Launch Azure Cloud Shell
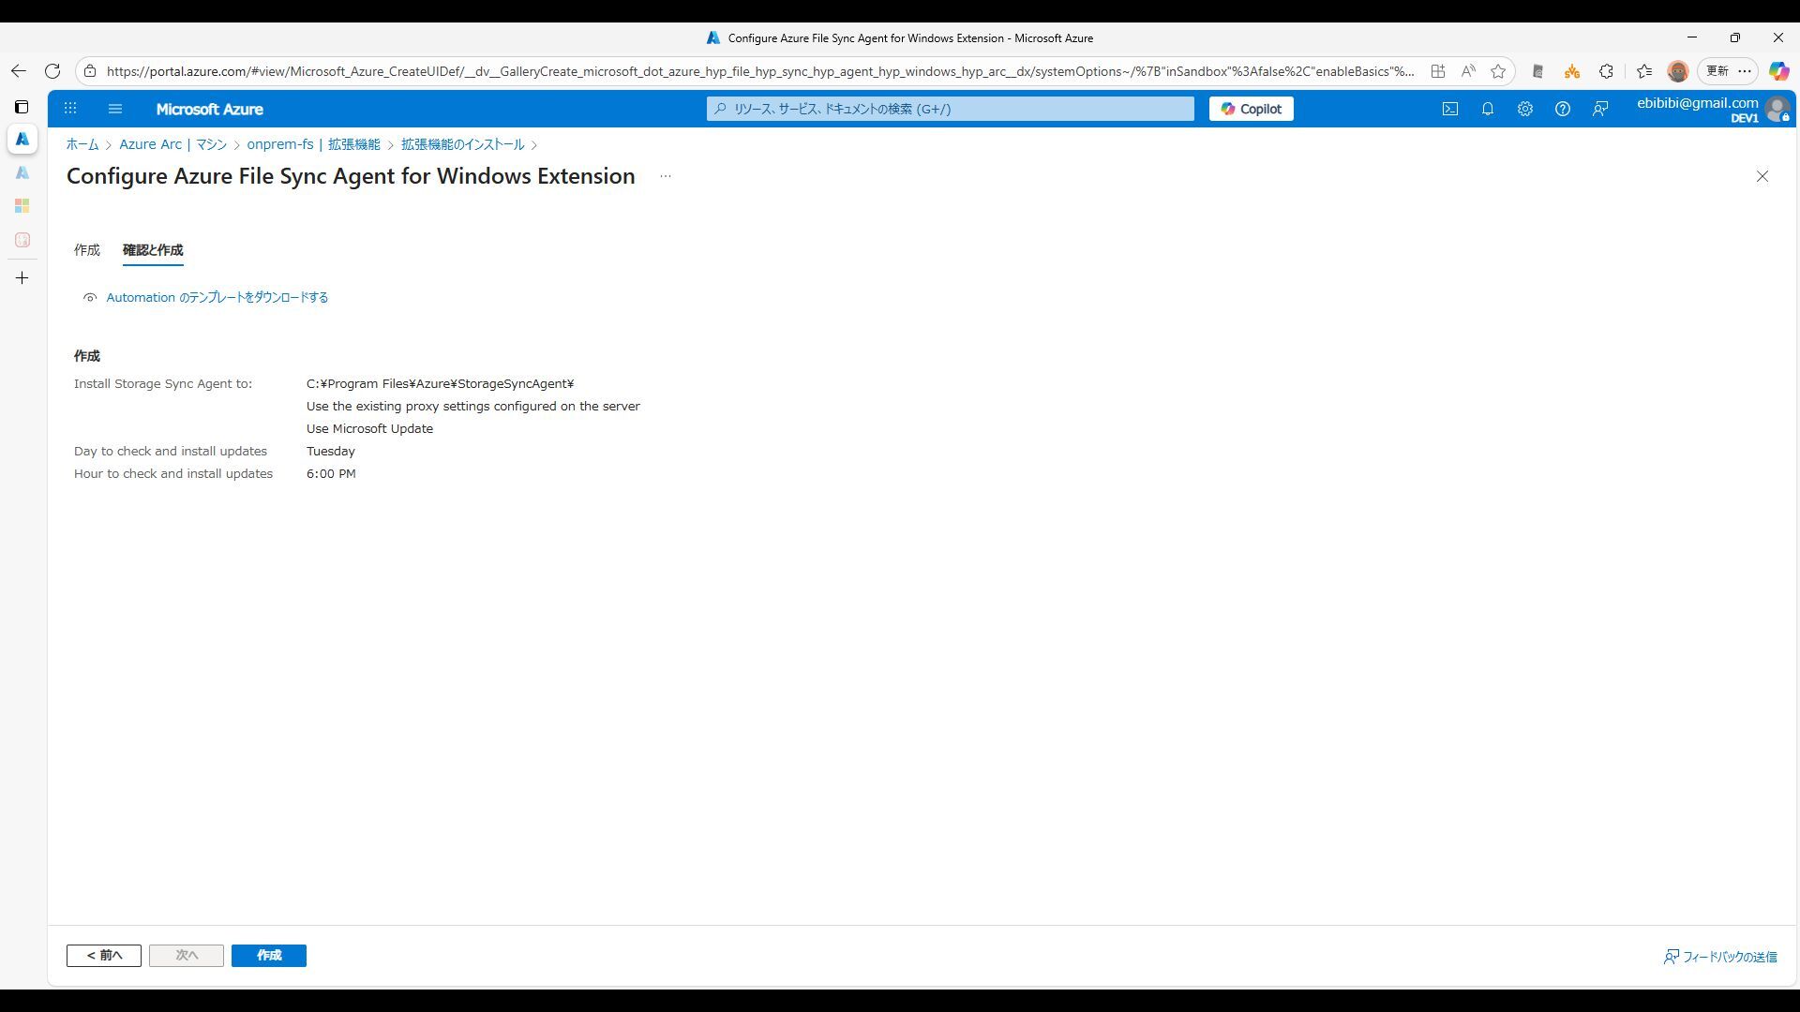The width and height of the screenshot is (1800, 1012). (x=1449, y=109)
